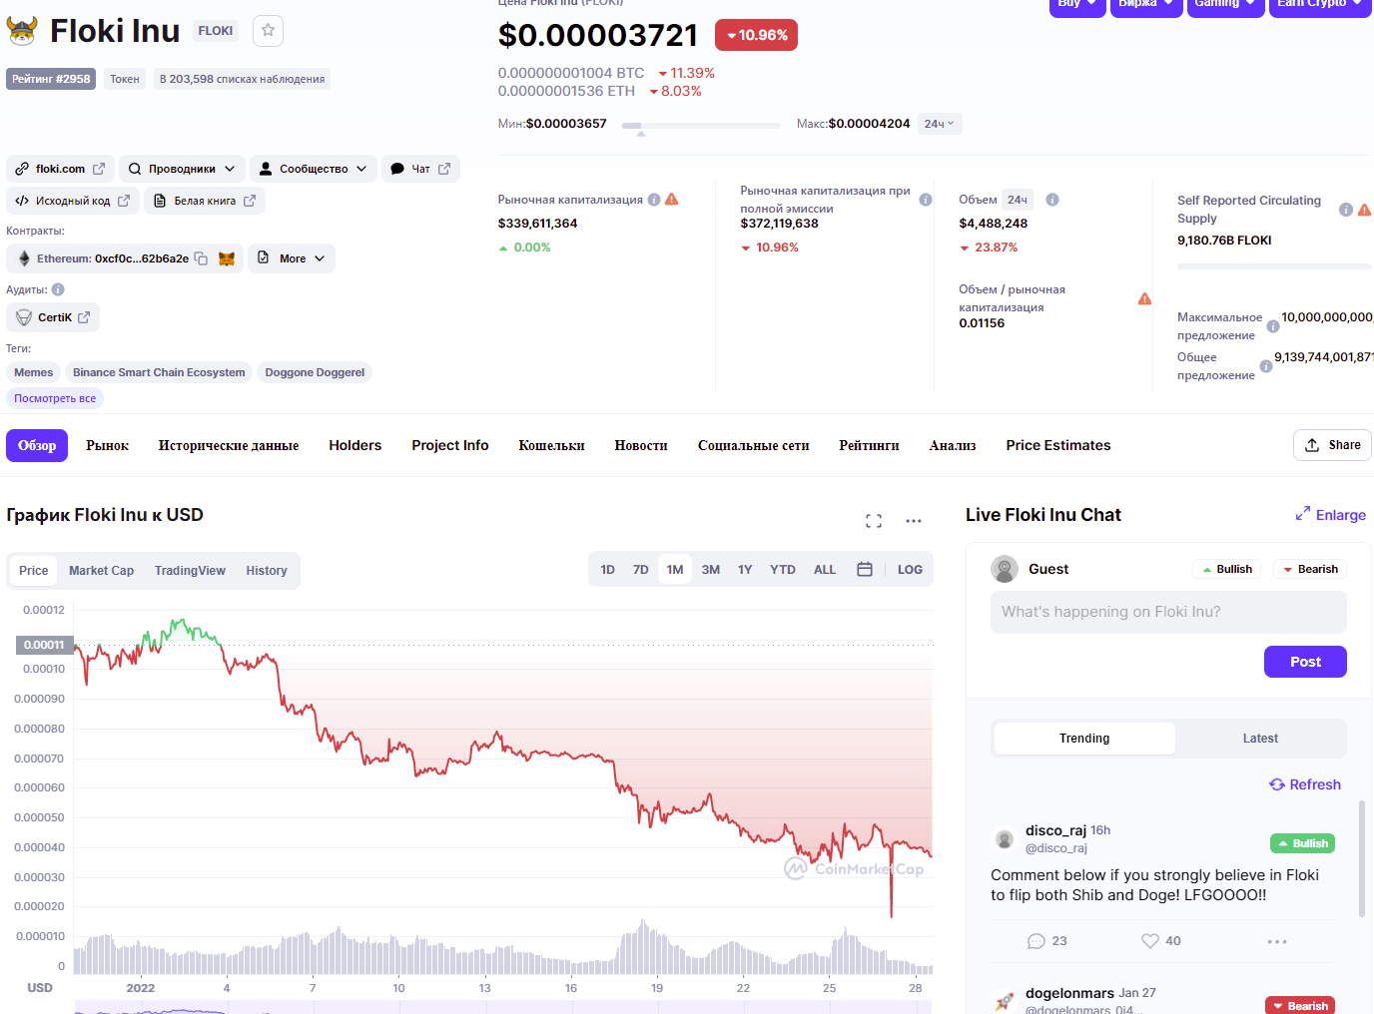Click warning icon near Объем / рыночная капитализация
This screenshot has height=1014, width=1374.
(x=1144, y=298)
